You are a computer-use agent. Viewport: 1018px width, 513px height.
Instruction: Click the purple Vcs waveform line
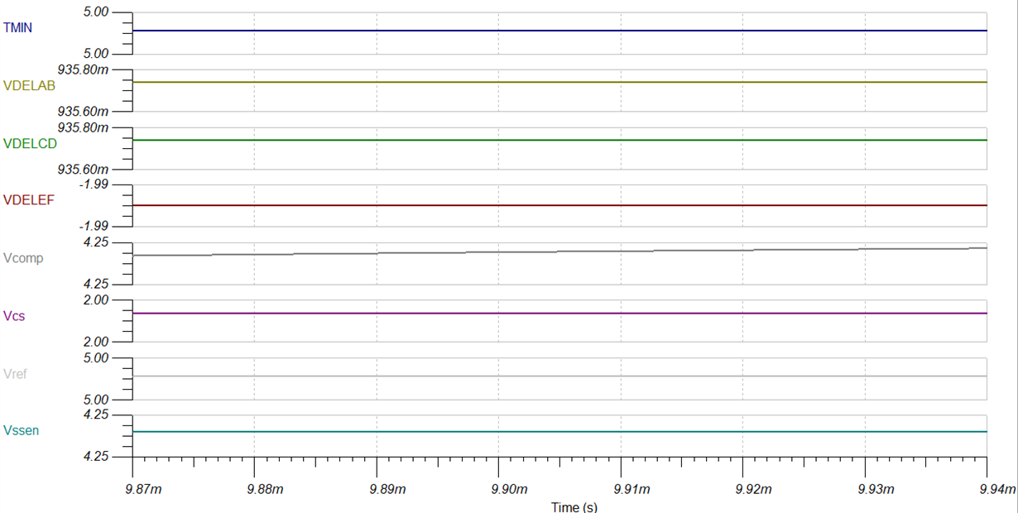[559, 314]
